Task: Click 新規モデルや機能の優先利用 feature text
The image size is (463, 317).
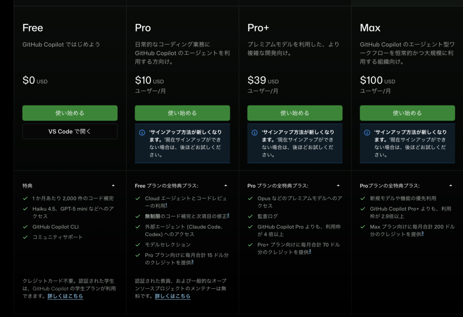Action: point(403,198)
